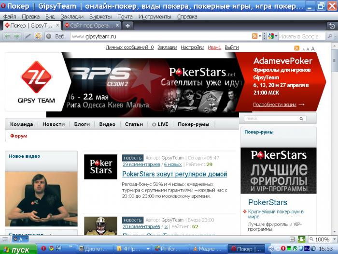Open the Статьи navigation item
Screen dimensions: 338x254
click(134, 124)
